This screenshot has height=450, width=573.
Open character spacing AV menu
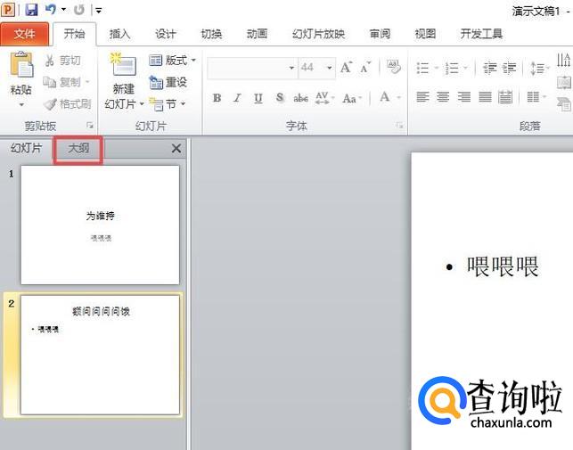pos(325,98)
